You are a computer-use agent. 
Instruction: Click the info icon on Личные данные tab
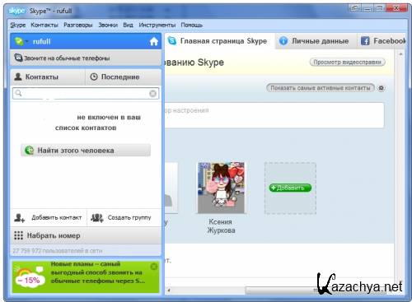click(x=283, y=41)
